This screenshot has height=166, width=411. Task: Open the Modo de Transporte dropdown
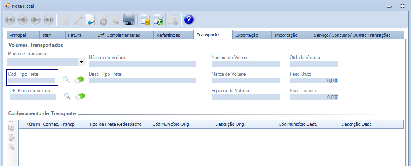coord(81,62)
